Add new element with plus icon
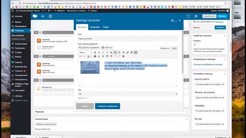 [x=43, y=16]
